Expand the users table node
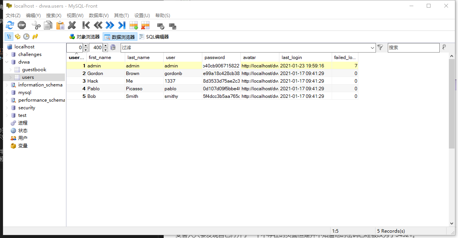The width and height of the screenshot is (458, 238). click(x=10, y=77)
